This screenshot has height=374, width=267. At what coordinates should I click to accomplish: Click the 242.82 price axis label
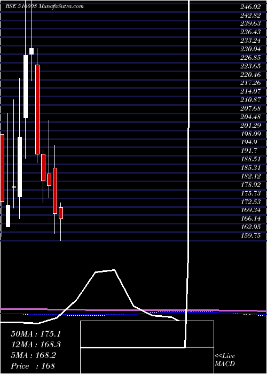[250, 15]
